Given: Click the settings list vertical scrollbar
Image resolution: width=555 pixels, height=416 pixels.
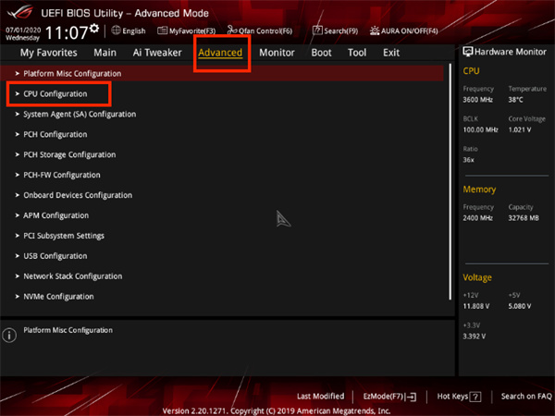Looking at the screenshot, I should [451, 180].
